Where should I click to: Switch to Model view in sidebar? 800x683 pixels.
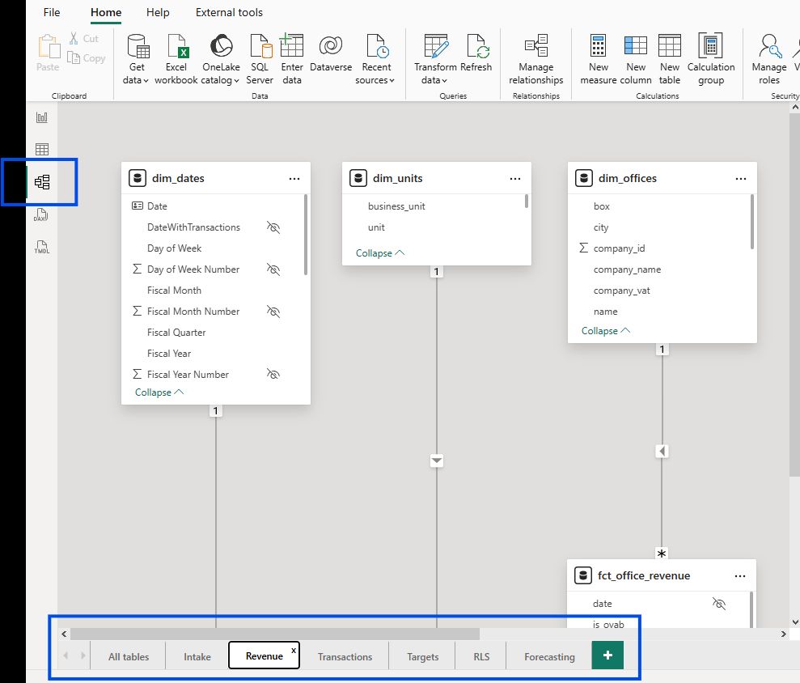pos(42,182)
